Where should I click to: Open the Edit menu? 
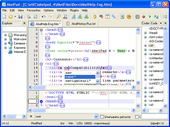(x=12, y=10)
